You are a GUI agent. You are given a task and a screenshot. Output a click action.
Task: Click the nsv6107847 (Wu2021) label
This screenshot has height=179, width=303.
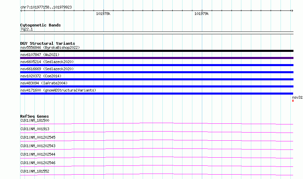tap(40, 55)
